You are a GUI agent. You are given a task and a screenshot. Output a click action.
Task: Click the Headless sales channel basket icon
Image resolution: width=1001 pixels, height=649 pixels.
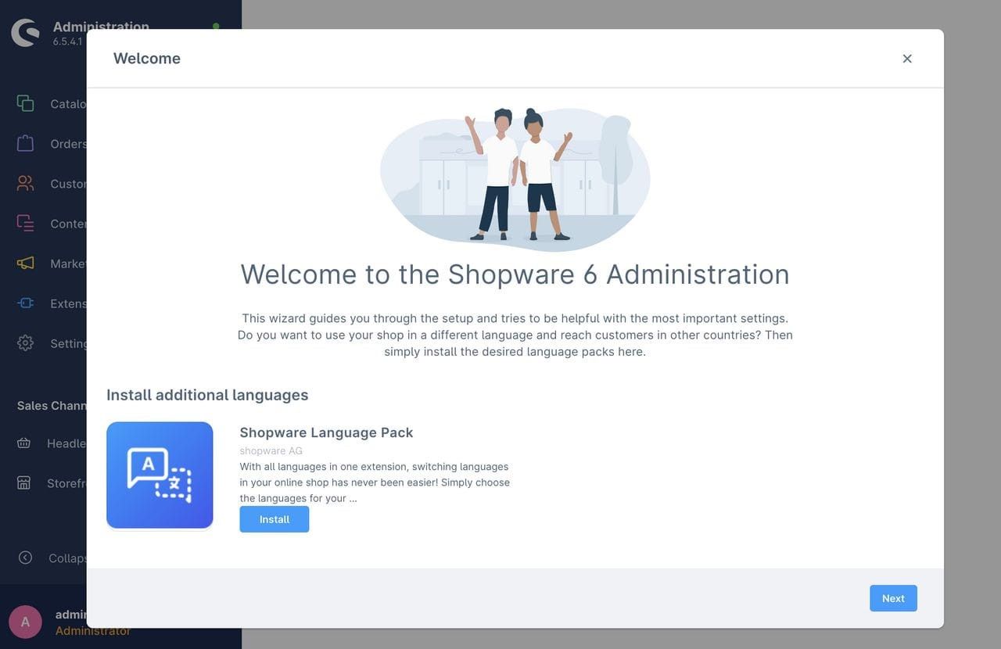pos(24,443)
